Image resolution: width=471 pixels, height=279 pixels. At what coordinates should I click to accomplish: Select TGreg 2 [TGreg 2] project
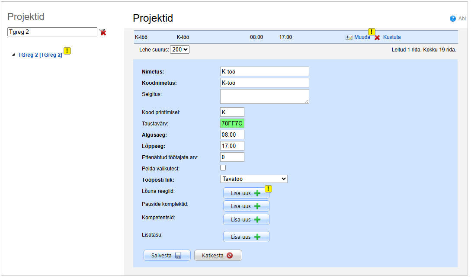point(40,55)
